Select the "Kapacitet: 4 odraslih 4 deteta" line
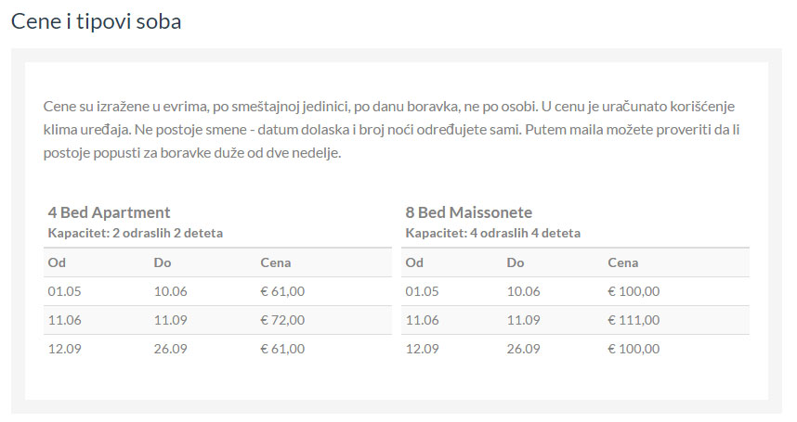 492,233
